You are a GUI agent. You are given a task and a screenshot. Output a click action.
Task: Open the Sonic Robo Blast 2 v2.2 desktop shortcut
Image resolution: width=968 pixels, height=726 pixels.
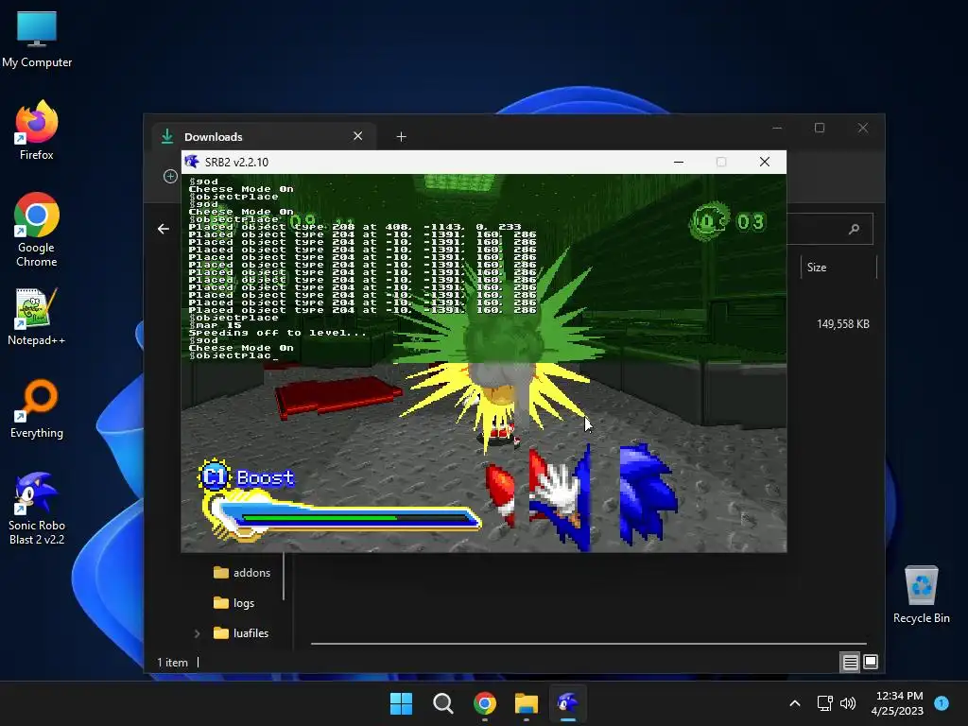pyautogui.click(x=37, y=509)
